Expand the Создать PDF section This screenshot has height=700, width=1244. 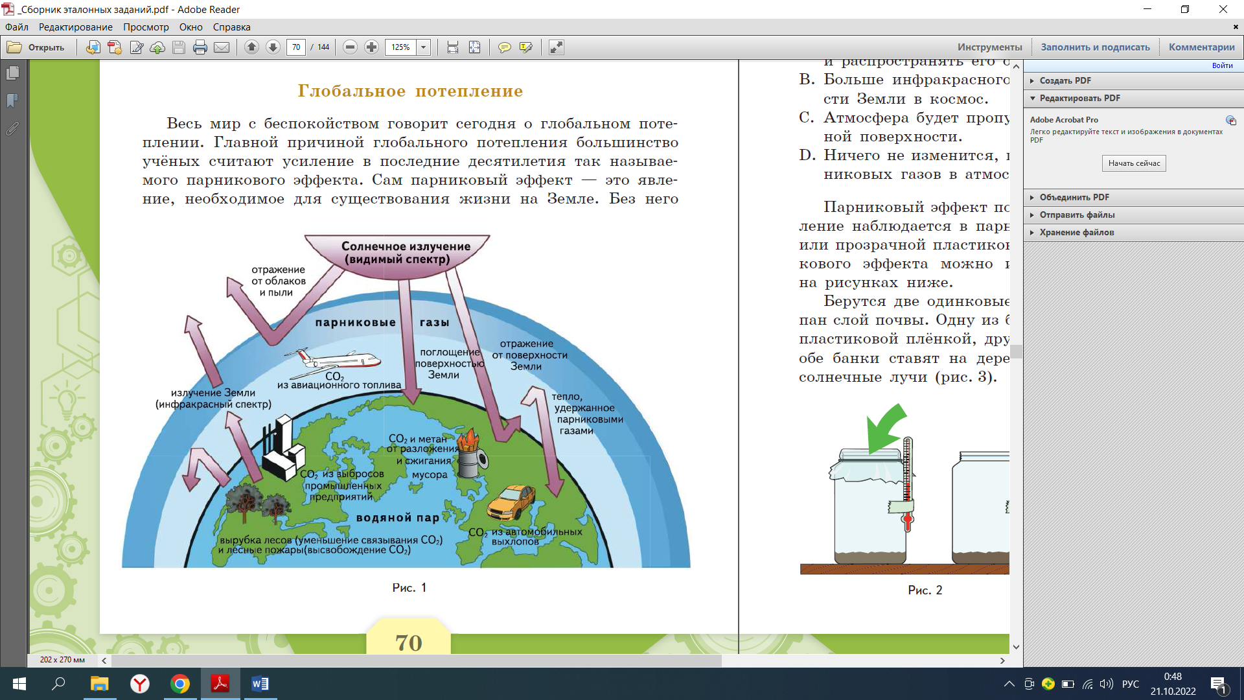1134,80
